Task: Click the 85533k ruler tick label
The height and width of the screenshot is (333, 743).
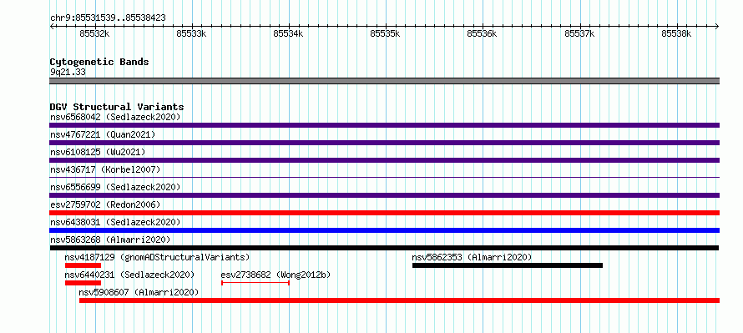Action: point(191,33)
